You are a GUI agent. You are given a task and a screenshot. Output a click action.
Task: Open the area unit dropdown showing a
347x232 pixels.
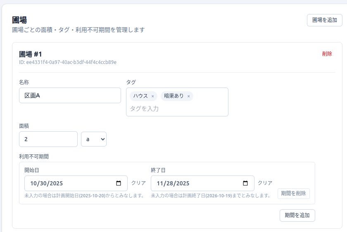pyautogui.click(x=94, y=139)
